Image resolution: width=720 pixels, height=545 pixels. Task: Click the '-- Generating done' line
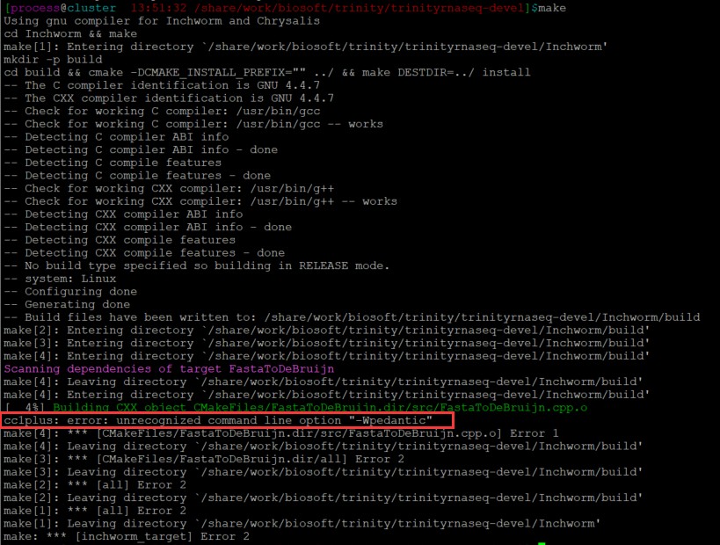coord(67,304)
